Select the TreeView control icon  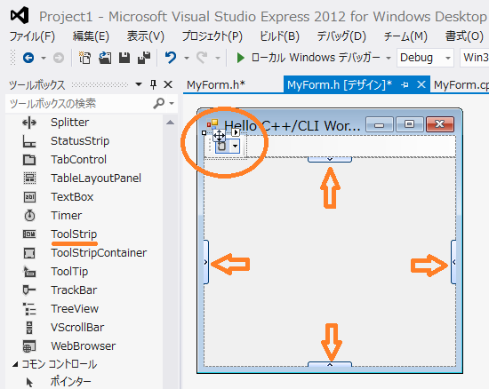pos(29,309)
